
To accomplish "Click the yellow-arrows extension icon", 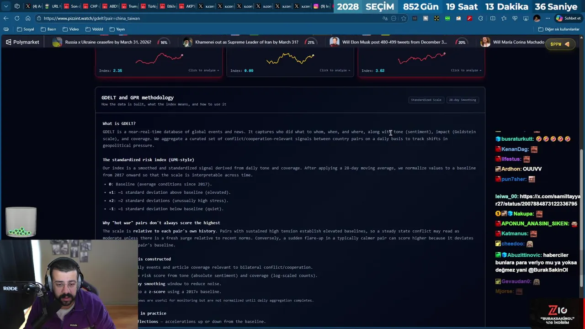I will [436, 18].
